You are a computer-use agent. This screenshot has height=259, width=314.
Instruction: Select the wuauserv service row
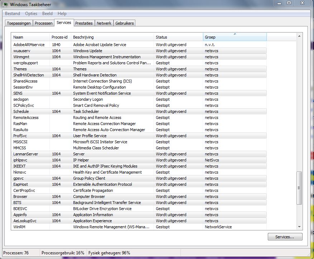click(x=139, y=51)
